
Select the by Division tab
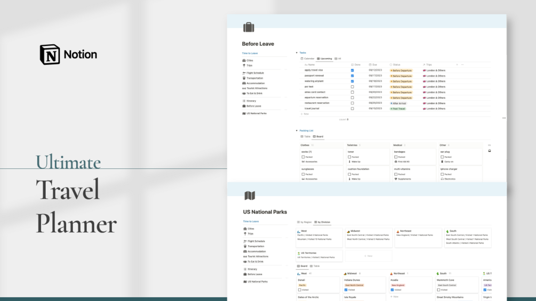(x=322, y=222)
